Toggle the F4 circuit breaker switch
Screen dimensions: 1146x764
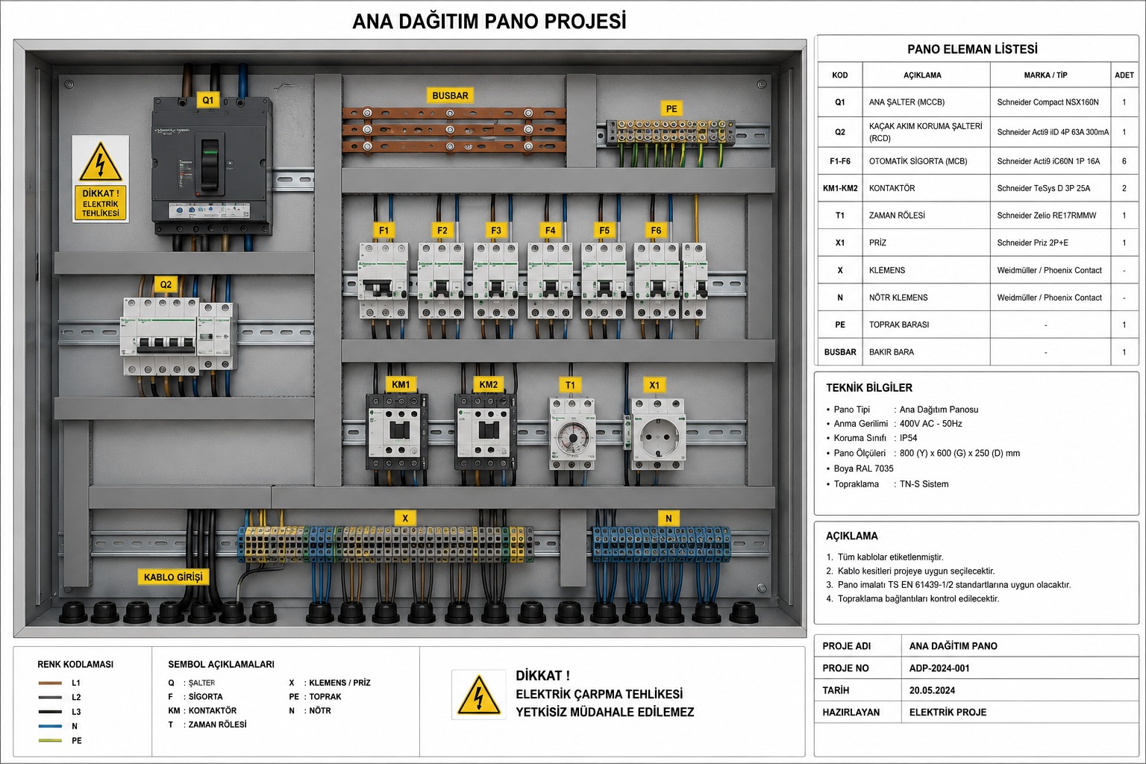550,287
